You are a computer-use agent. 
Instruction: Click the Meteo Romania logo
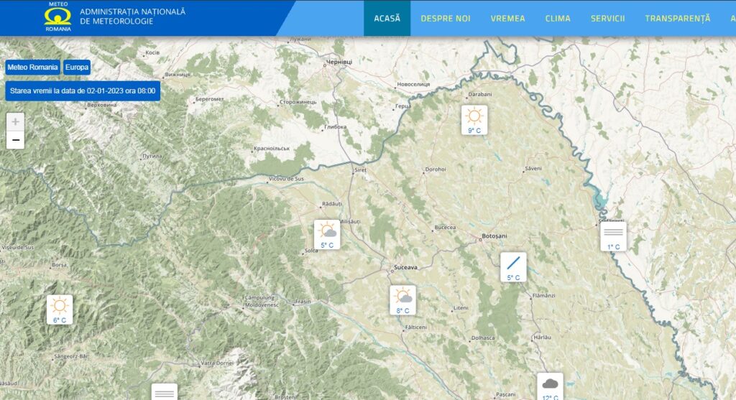coord(57,17)
